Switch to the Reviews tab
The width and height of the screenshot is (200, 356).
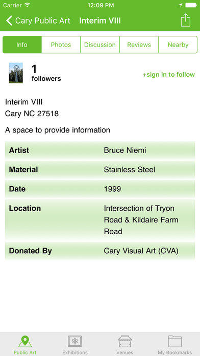(139, 44)
